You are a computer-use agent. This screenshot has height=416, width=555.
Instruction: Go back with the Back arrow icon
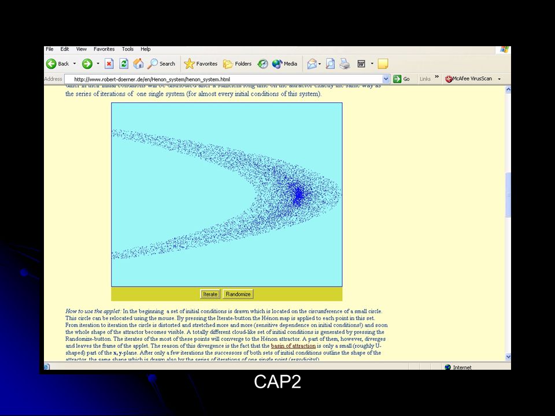(x=51, y=64)
